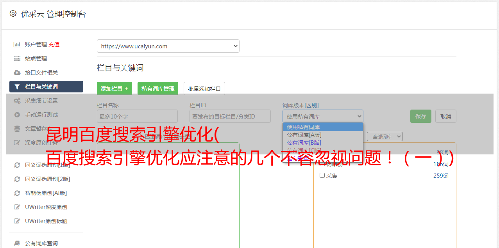This screenshot has height=248, width=499.
Task: Open the 全部词库 filter dropdown
Action: click(x=385, y=136)
